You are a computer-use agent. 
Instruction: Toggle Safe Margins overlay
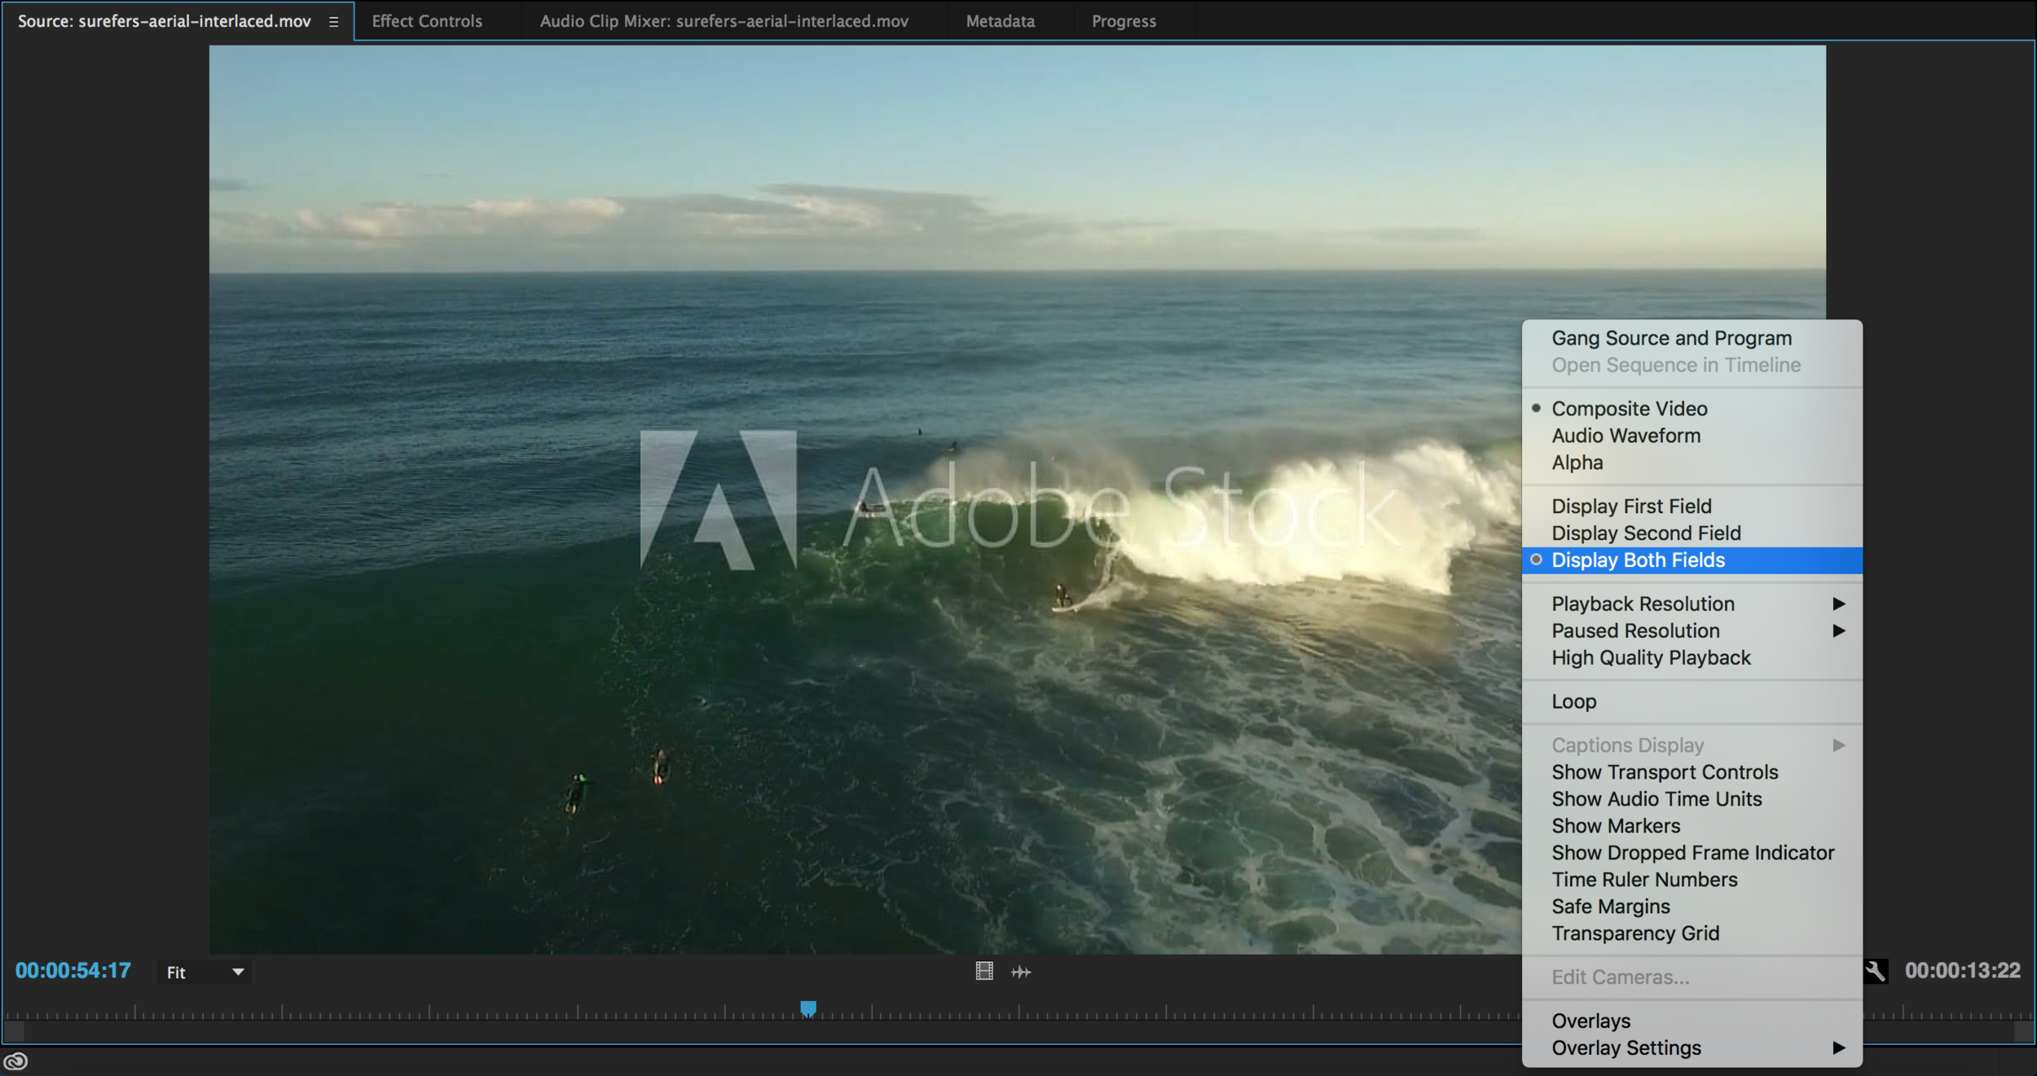click(1692, 907)
